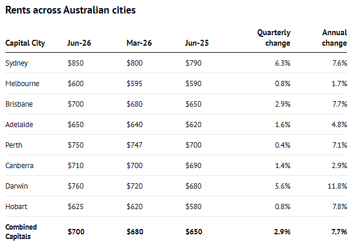Click the Jun-25 column header
351x246 pixels.
tap(197, 43)
